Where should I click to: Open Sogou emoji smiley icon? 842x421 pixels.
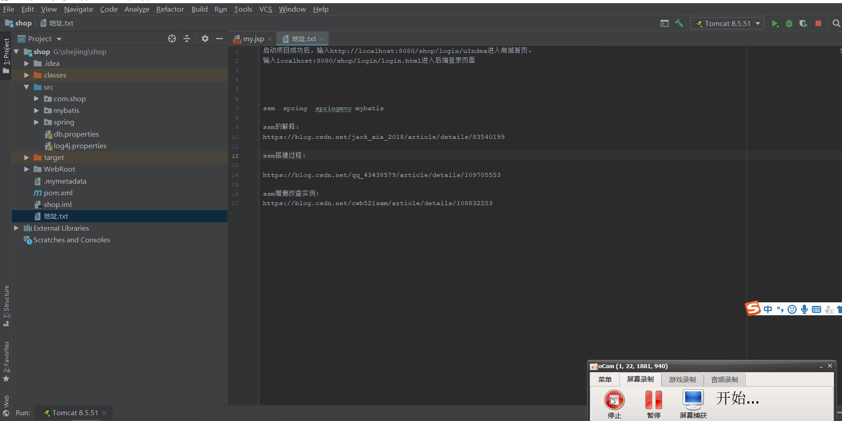(x=792, y=309)
